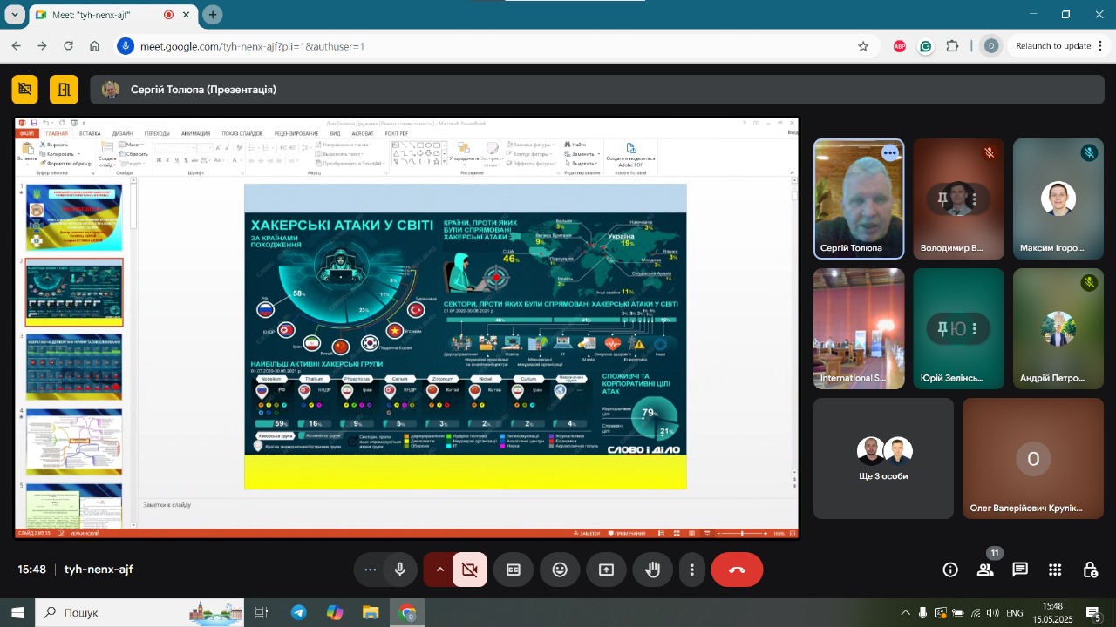Send a reaction with the emoji button
Viewport: 1116px width, 627px height.
(x=560, y=570)
